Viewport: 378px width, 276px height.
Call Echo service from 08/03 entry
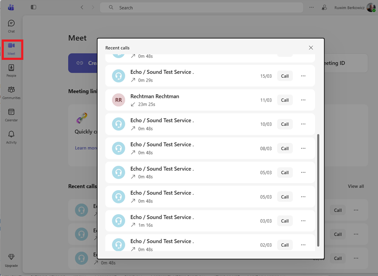[285, 149]
